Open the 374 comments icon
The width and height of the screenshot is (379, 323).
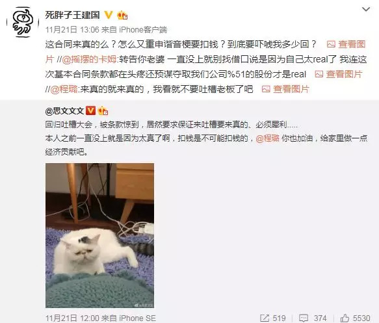[x=313, y=318]
